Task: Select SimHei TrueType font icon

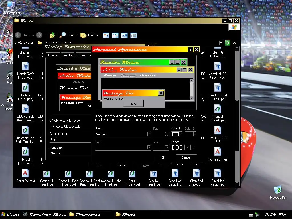Action: coord(154,178)
